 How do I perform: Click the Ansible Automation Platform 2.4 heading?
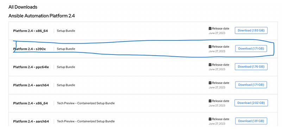(x=42, y=16)
